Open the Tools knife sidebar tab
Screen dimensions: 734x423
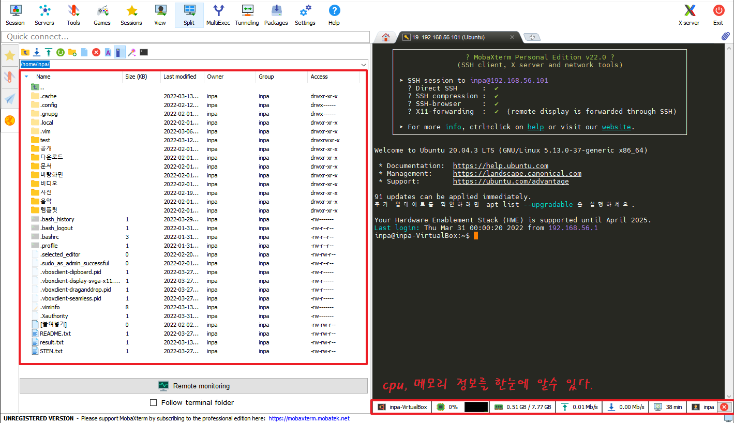(x=9, y=78)
